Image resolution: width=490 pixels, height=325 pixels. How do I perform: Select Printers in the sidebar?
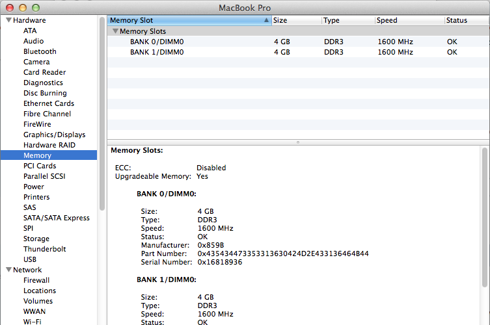36,197
